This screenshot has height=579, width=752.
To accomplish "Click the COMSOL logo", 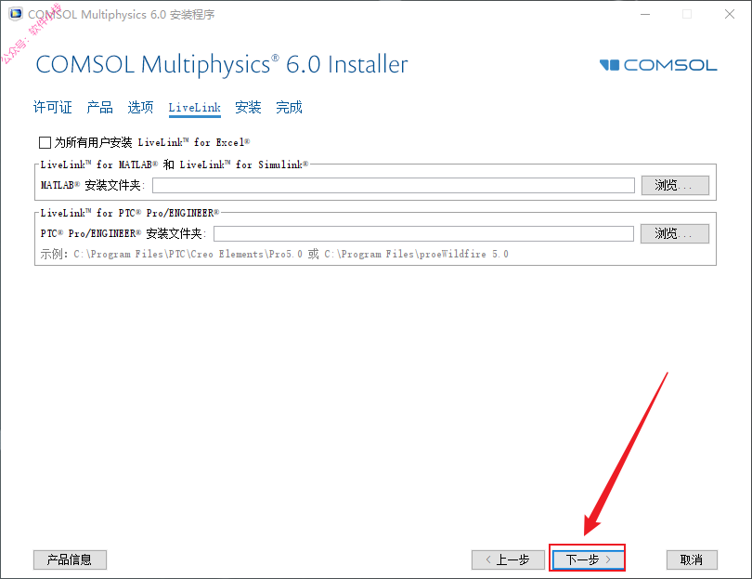I will point(658,65).
